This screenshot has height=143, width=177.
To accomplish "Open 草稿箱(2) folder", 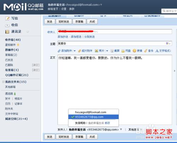I will (x=11, y=55).
